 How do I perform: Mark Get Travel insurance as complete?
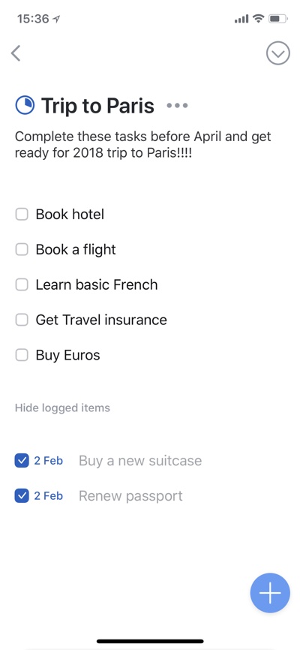pyautogui.click(x=22, y=320)
